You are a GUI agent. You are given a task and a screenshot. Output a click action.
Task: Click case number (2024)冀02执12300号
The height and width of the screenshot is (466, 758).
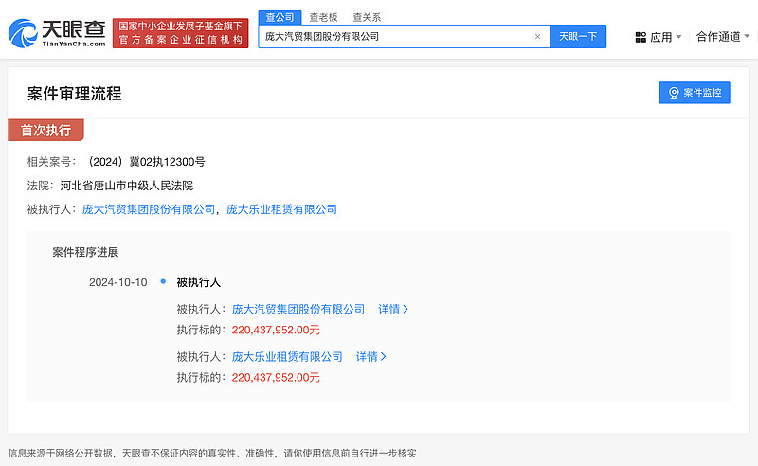coord(145,162)
